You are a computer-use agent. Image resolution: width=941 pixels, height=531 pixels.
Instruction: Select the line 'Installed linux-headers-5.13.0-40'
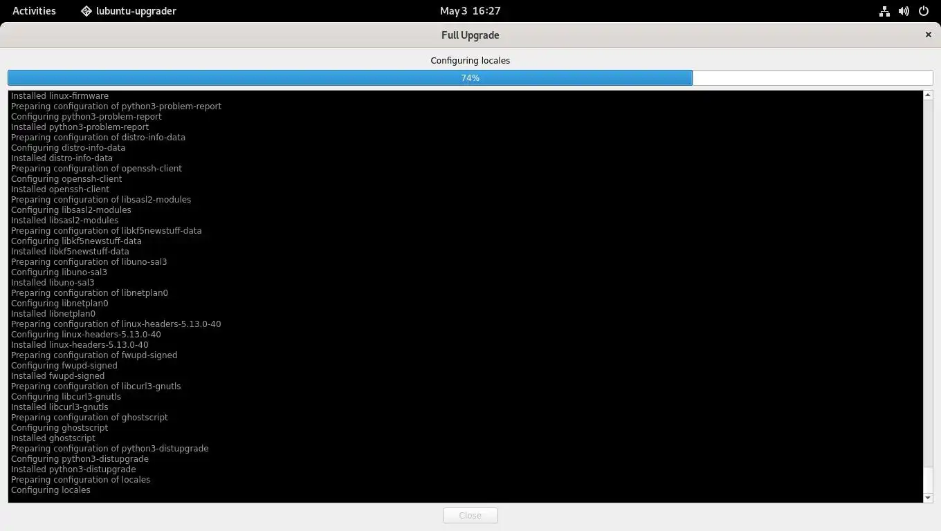coord(80,345)
